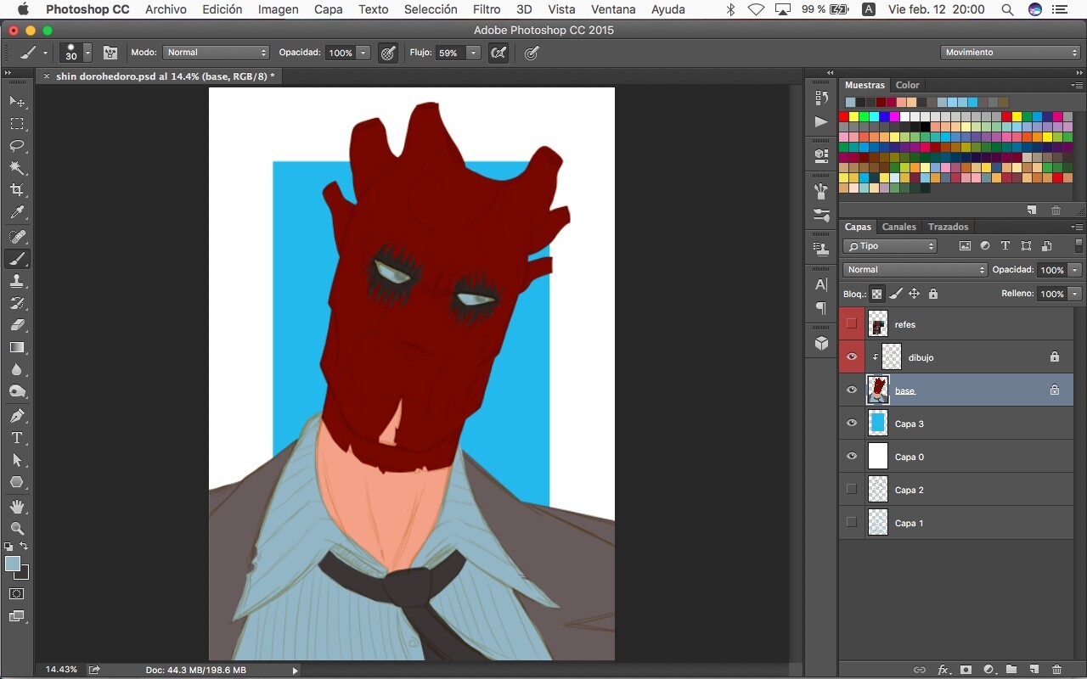This screenshot has height=679, width=1087.
Task: Open the layer Opacidad dropdown arrow
Action: click(x=1075, y=270)
